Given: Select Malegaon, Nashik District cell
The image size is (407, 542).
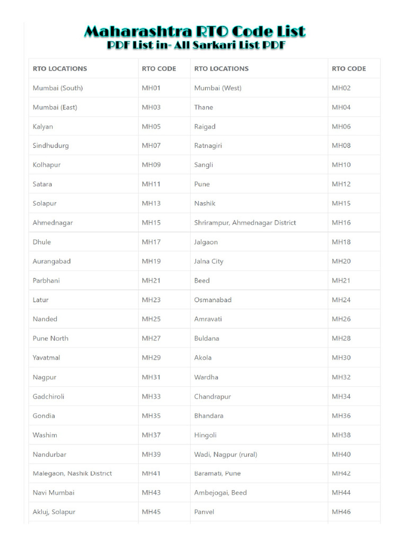Looking at the screenshot, I should point(72,473).
